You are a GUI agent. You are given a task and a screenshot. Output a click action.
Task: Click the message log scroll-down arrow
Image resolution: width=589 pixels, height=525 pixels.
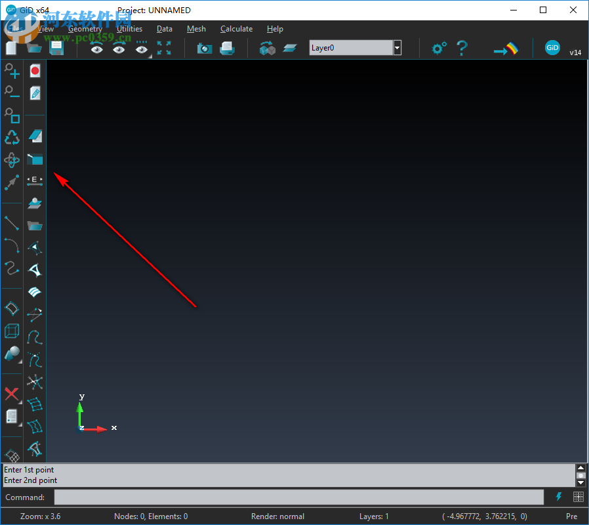[580, 483]
